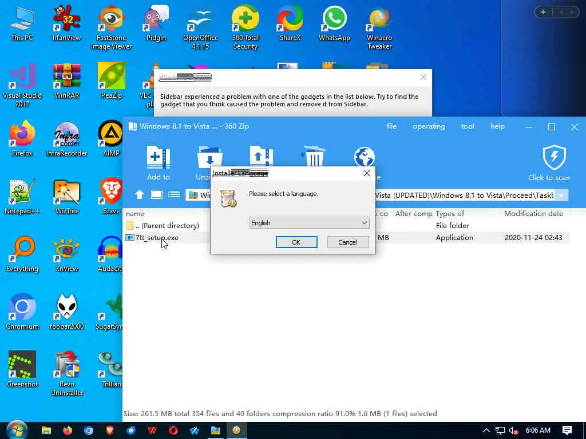586x439 pixels.
Task: Open the English language dropdown
Action: [x=309, y=223]
